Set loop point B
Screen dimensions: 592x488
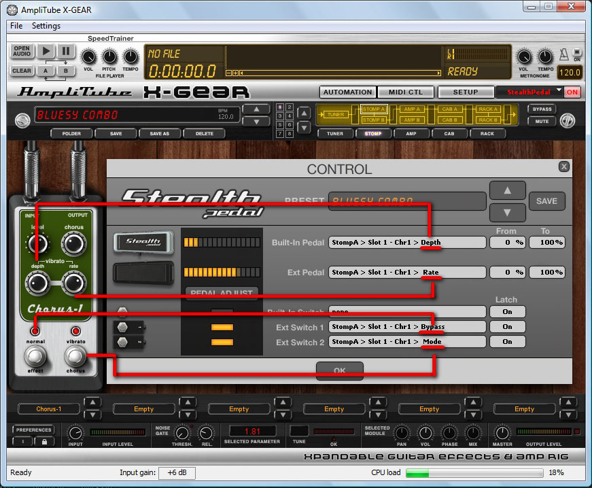pyautogui.click(x=66, y=71)
